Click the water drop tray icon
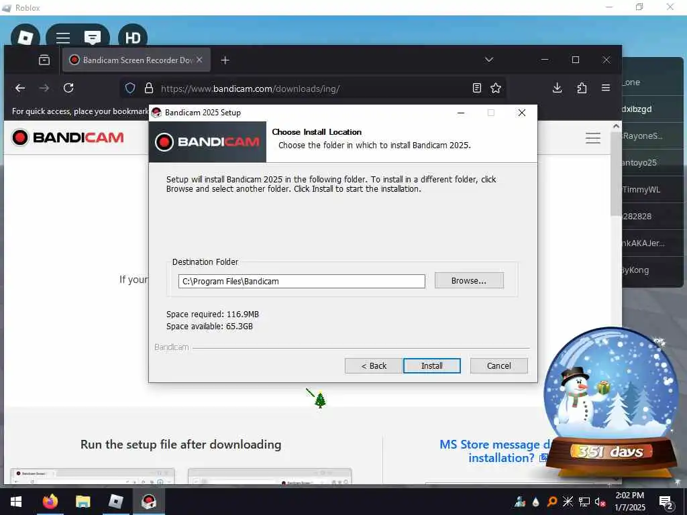The image size is (687, 515). (536, 502)
